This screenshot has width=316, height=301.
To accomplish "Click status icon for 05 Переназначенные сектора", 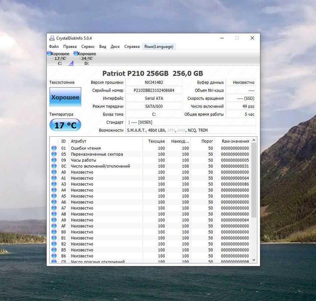I will [x=54, y=154].
